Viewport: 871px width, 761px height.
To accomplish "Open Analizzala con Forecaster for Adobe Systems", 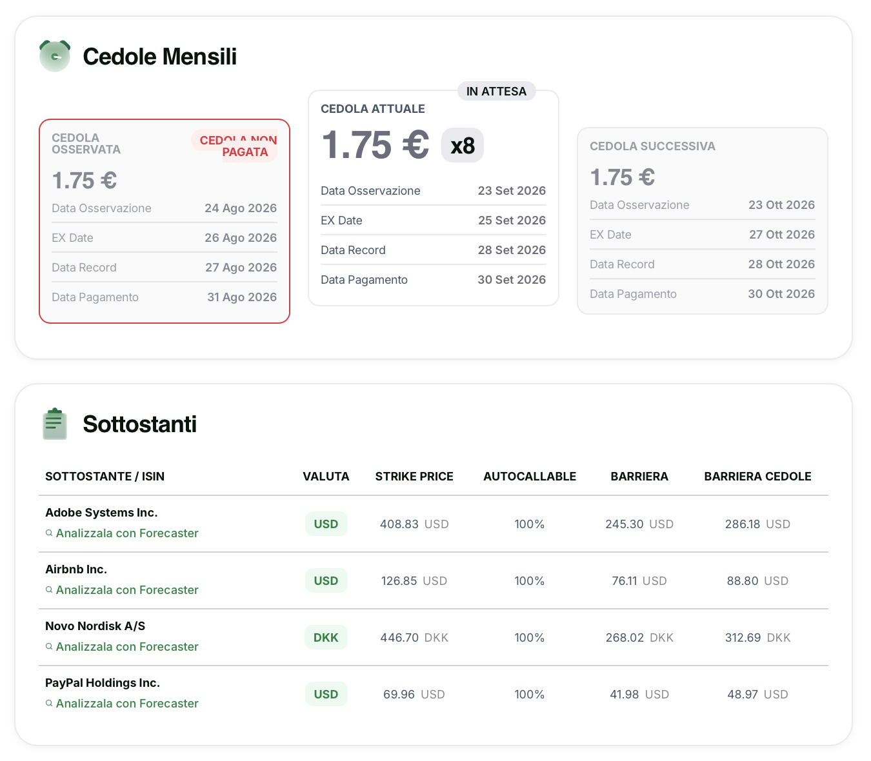I will pyautogui.click(x=127, y=533).
